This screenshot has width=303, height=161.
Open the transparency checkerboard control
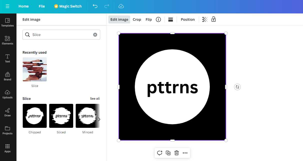(205, 19)
